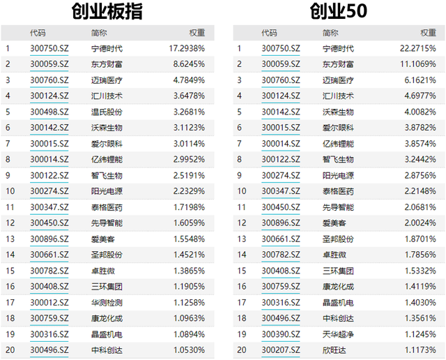
Task: Click the 创业50 title heading
Action: pyautogui.click(x=338, y=11)
